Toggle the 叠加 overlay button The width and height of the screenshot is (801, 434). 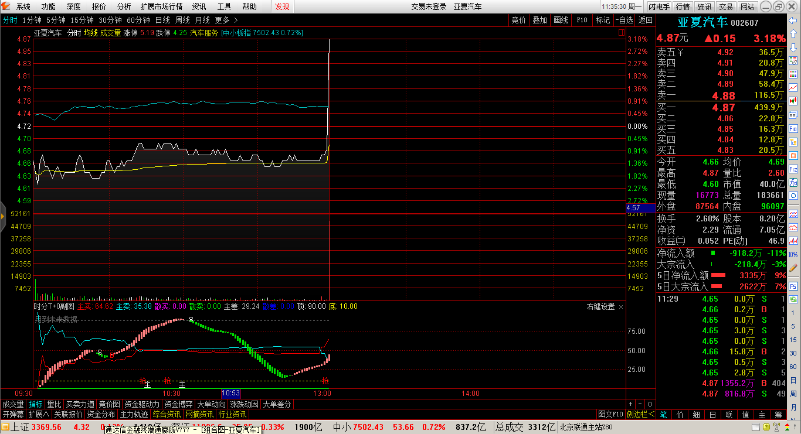tap(539, 20)
